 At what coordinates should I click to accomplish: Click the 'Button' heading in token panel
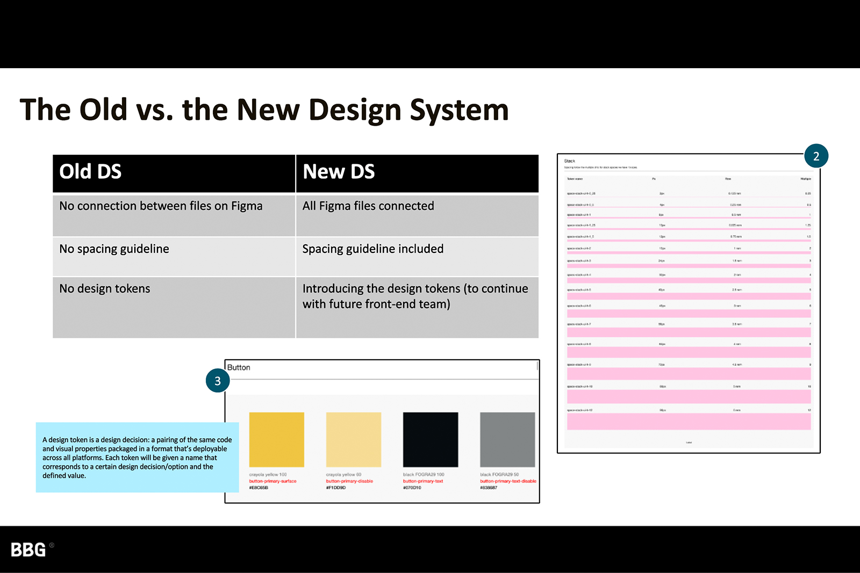[x=239, y=367]
